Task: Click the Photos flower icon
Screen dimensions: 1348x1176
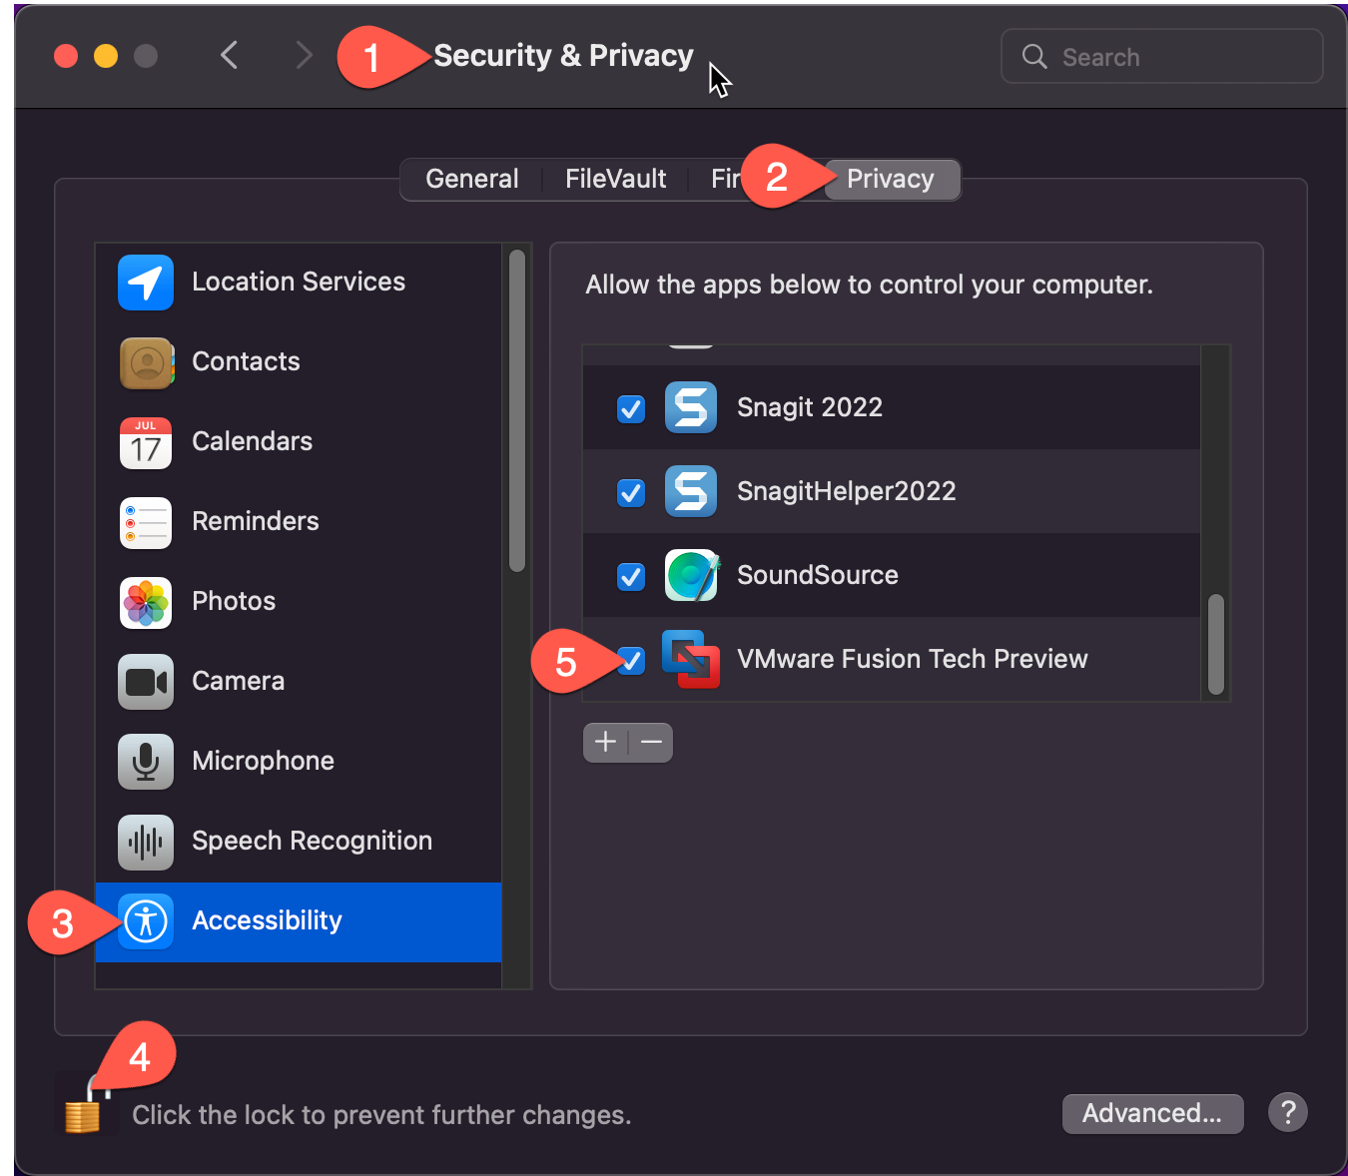Action: coord(146,602)
